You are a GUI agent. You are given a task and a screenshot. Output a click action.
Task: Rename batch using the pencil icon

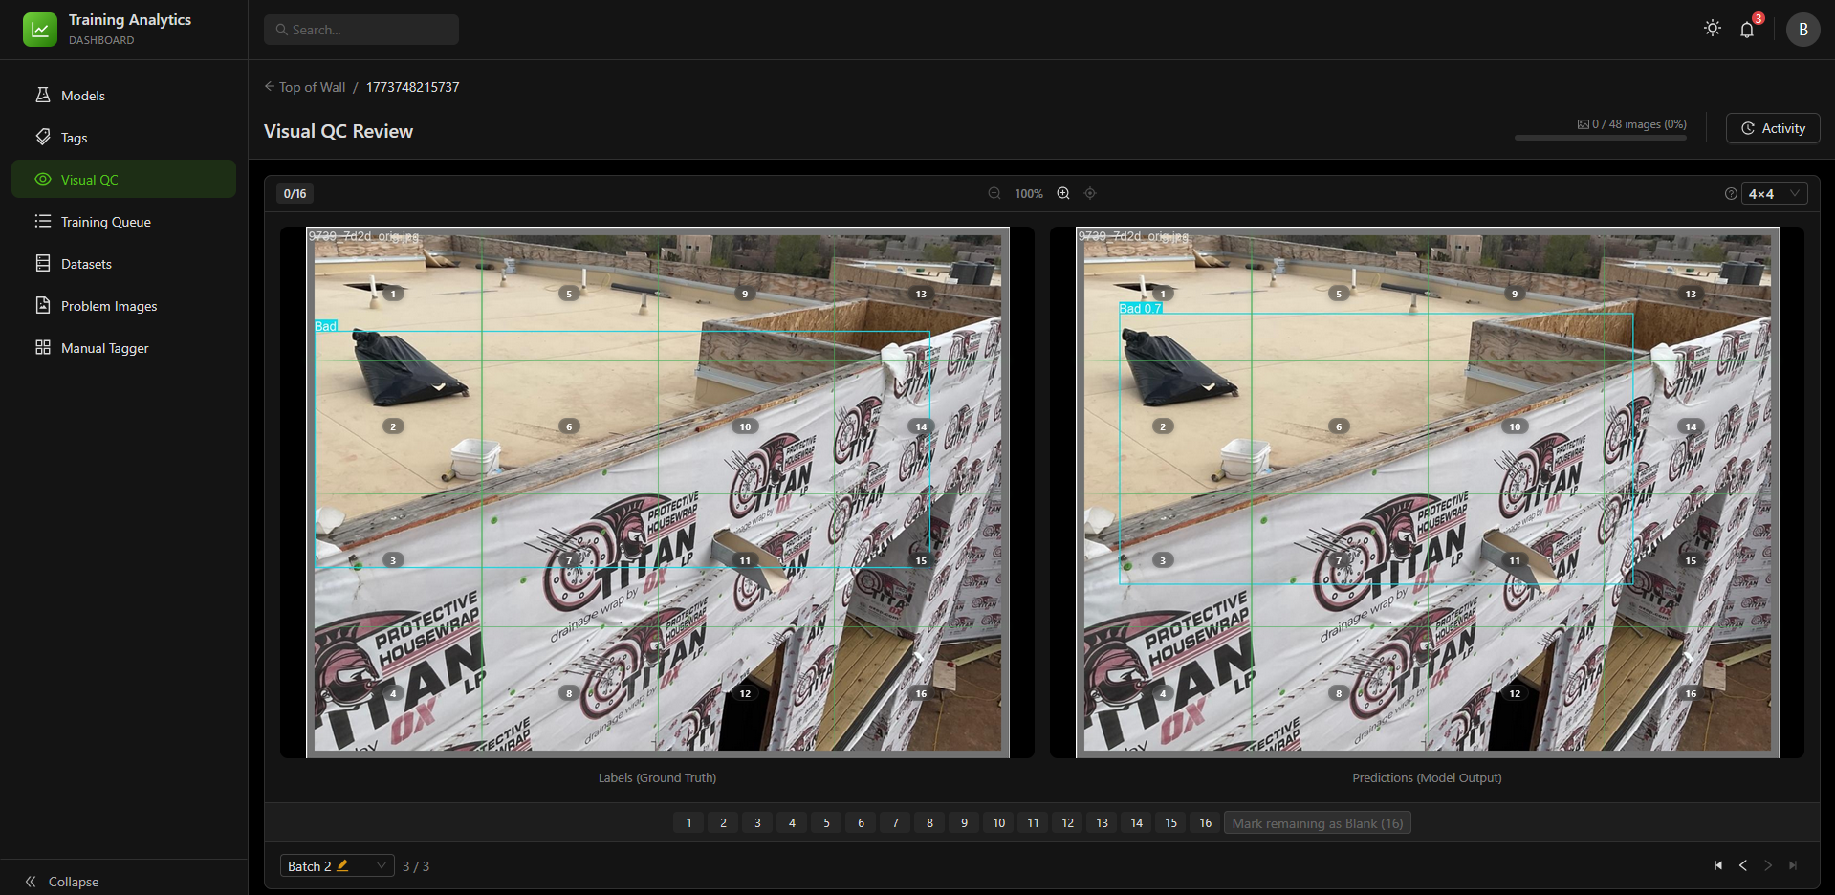(x=342, y=865)
